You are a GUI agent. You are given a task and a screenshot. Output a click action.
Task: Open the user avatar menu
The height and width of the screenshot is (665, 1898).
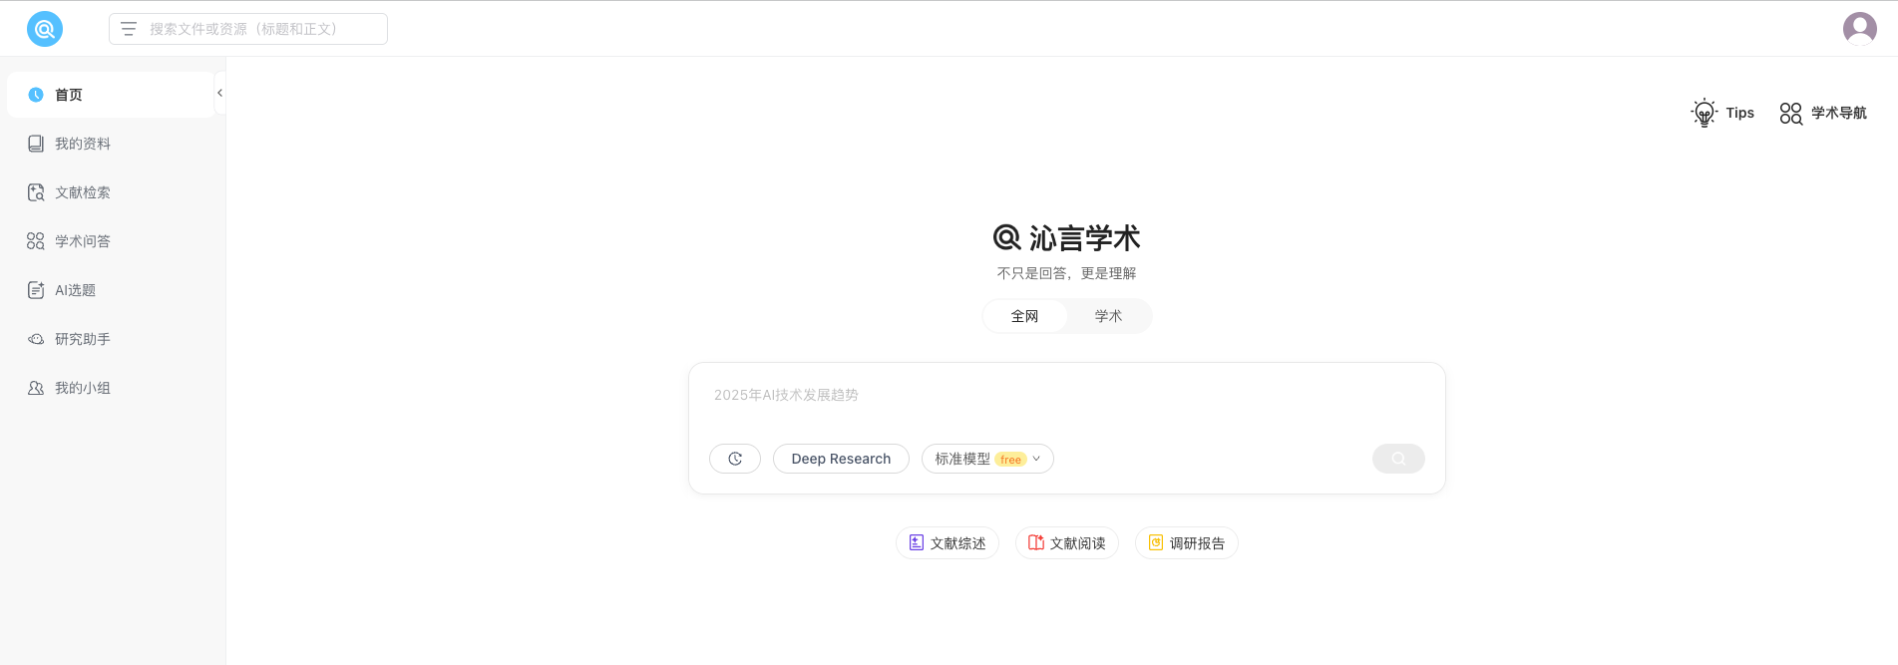click(x=1859, y=29)
